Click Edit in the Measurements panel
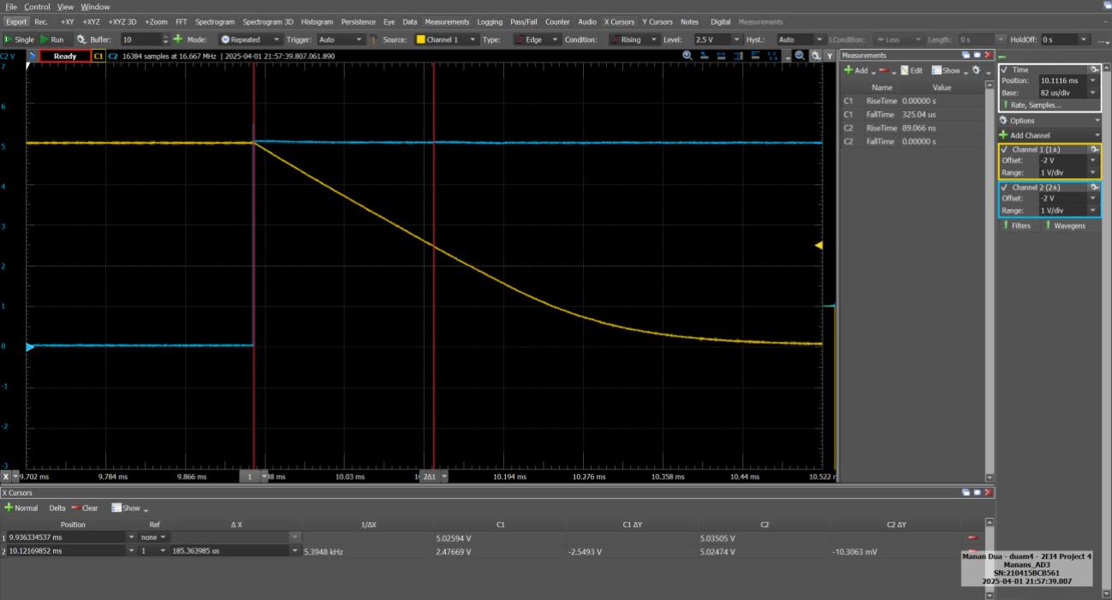 tap(914, 70)
